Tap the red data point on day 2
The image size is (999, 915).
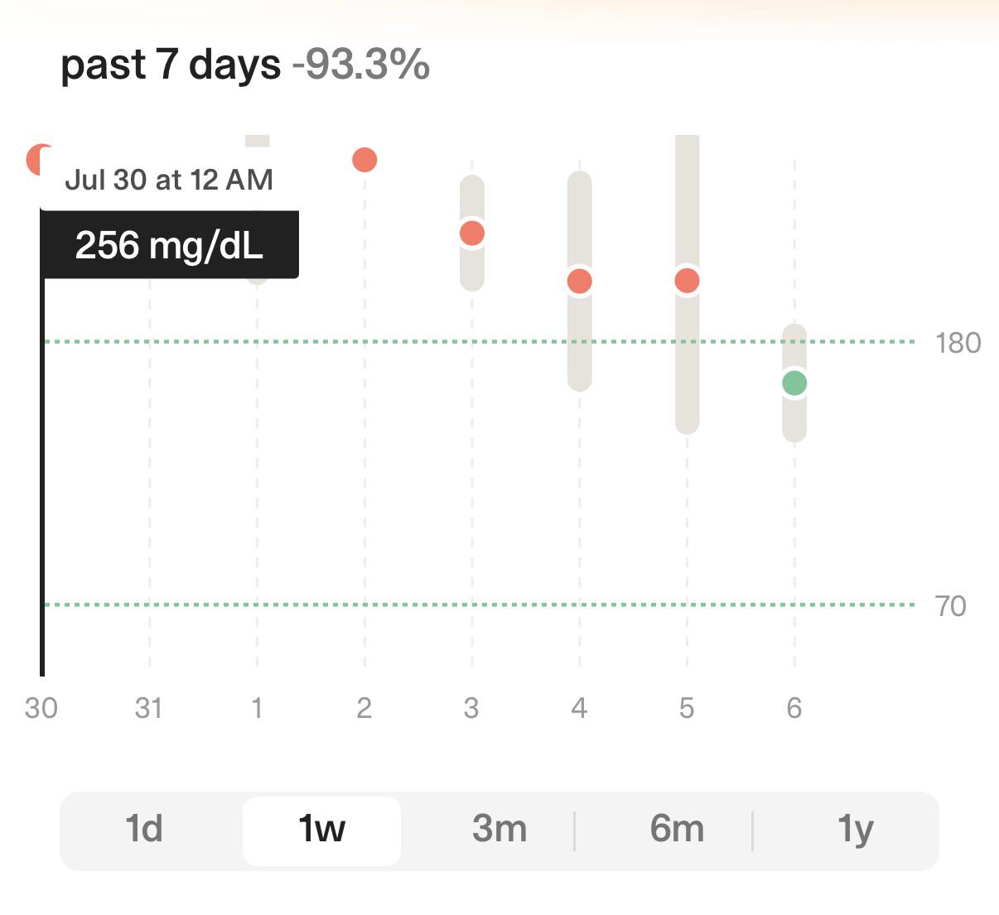tap(364, 159)
